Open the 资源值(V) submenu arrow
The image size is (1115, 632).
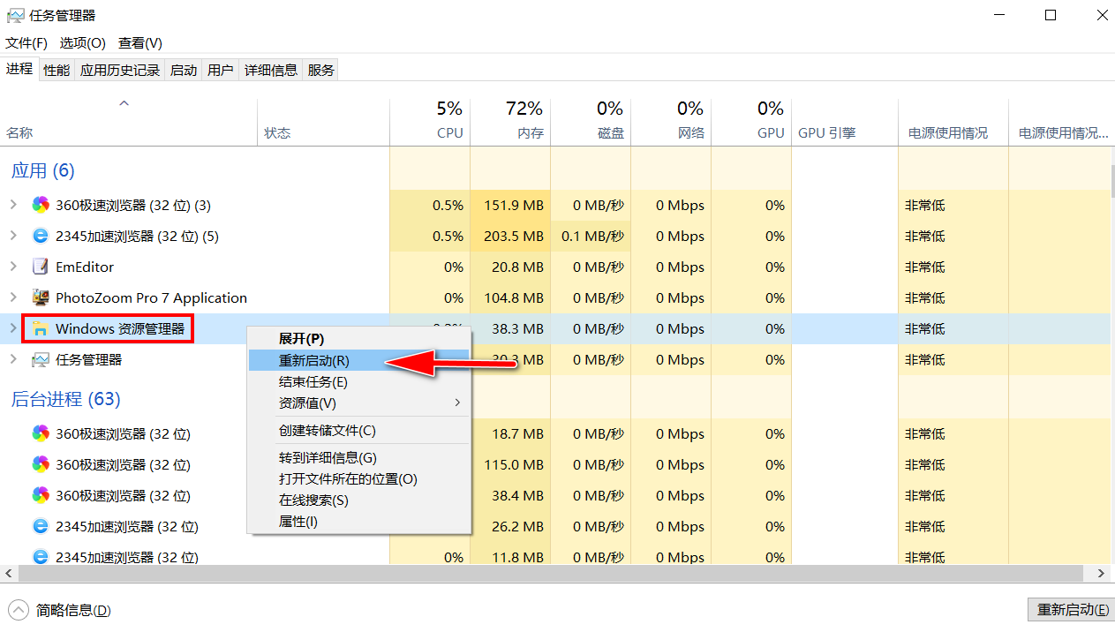pyautogui.click(x=457, y=403)
